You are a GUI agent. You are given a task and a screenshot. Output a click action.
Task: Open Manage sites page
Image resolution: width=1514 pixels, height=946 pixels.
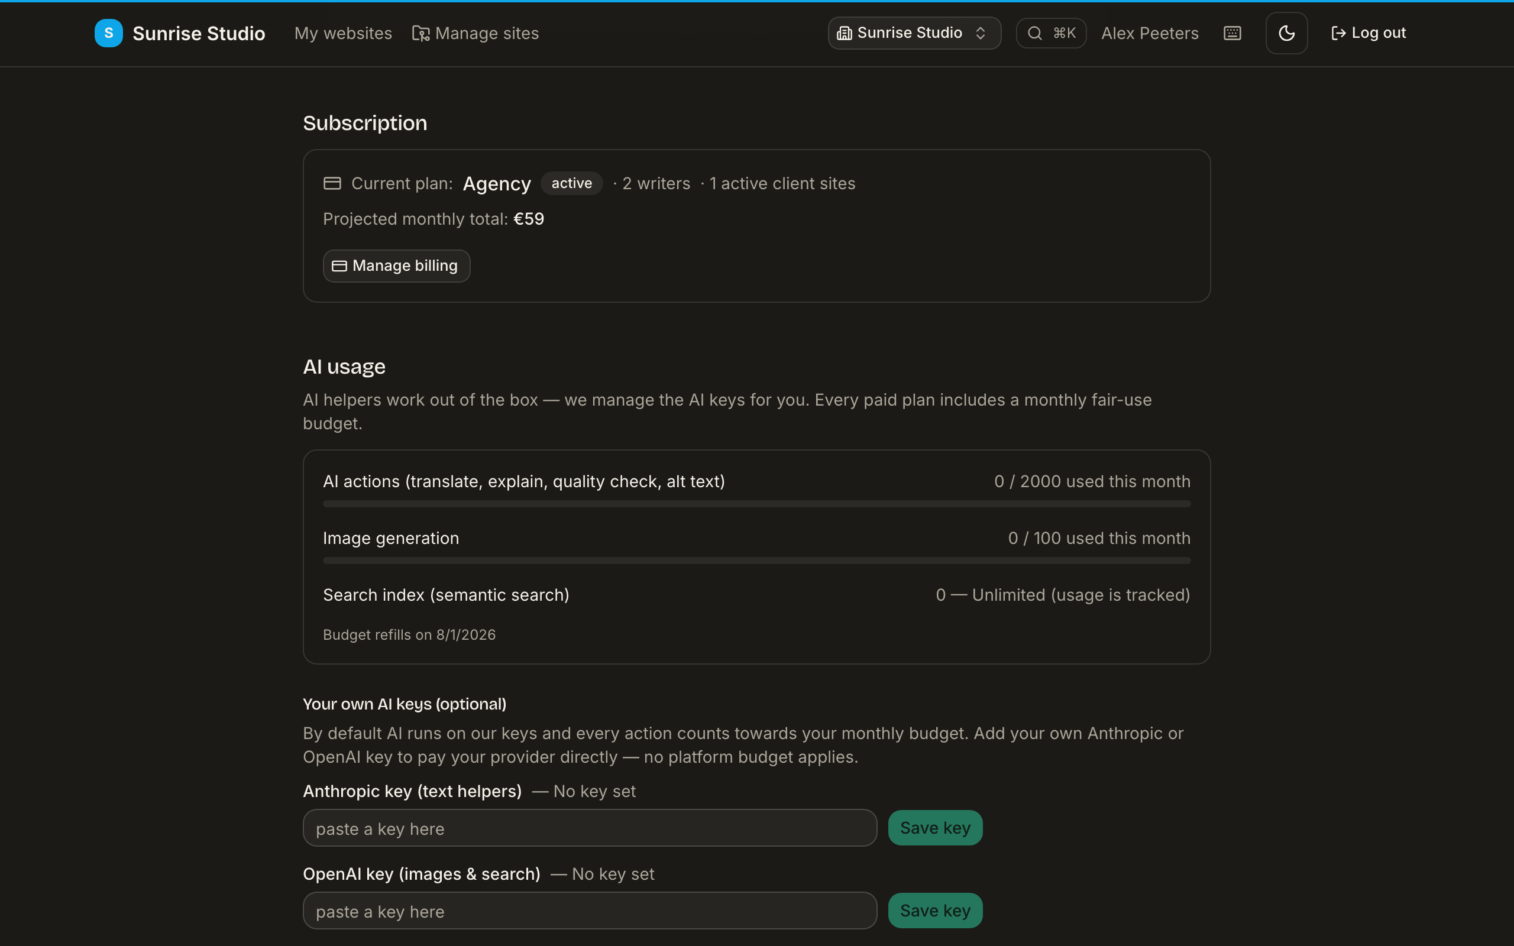pos(475,33)
